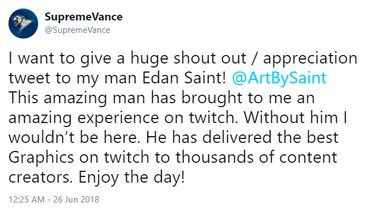Follow the @ArtBySaint mention link

point(279,78)
